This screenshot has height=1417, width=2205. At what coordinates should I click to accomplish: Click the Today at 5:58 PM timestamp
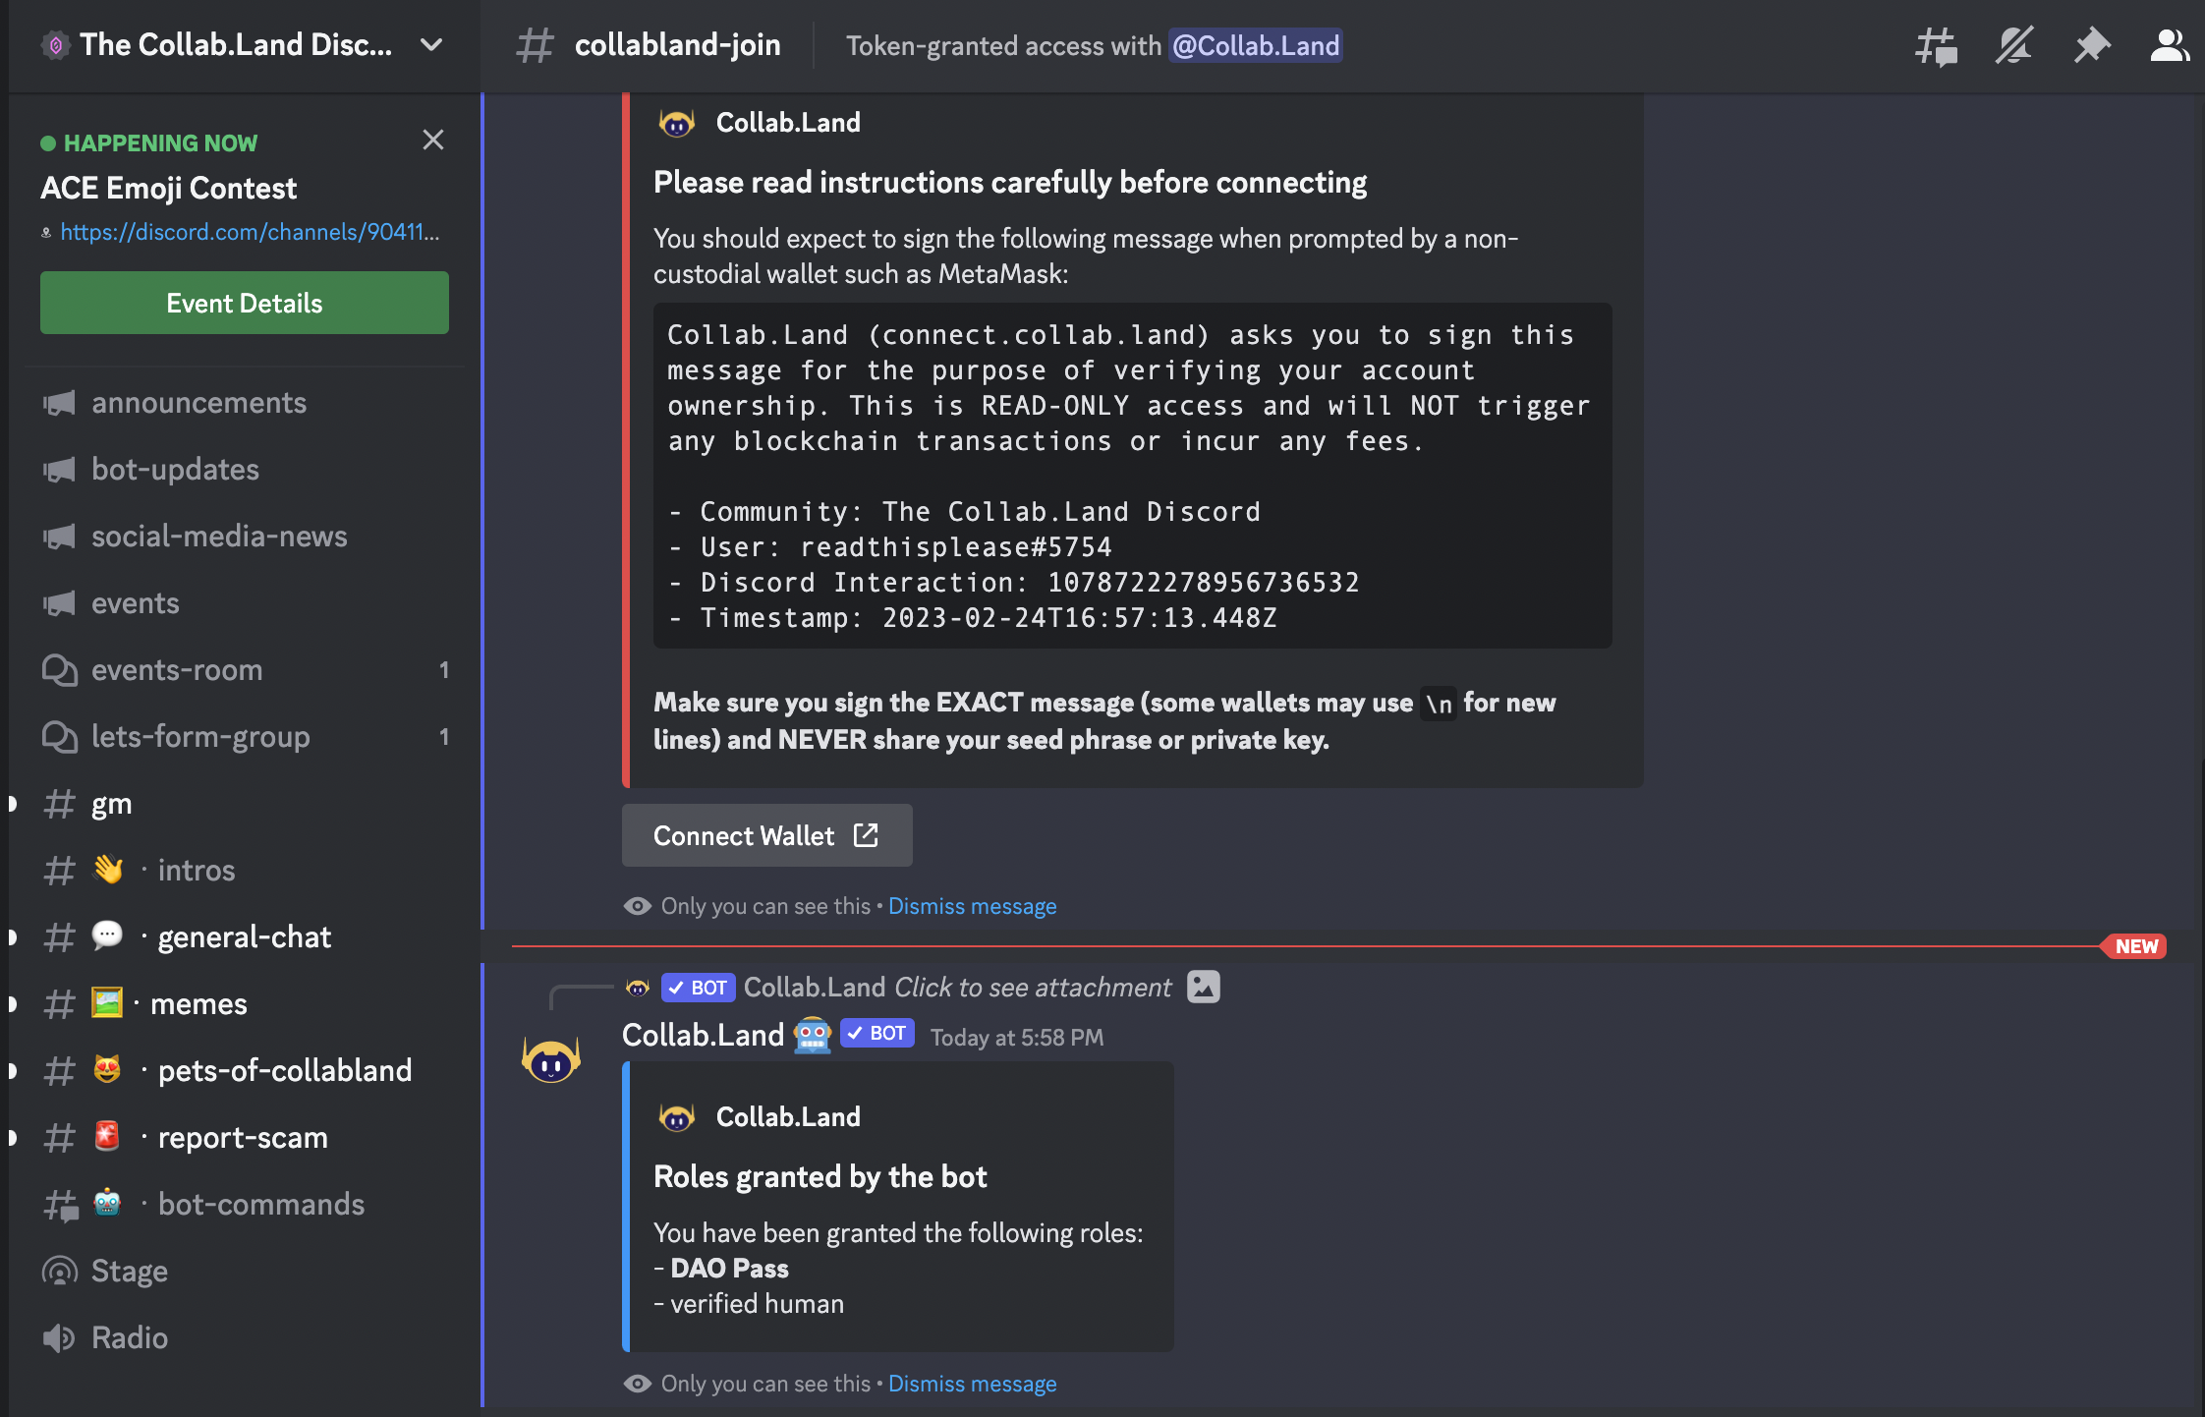tap(1017, 1038)
